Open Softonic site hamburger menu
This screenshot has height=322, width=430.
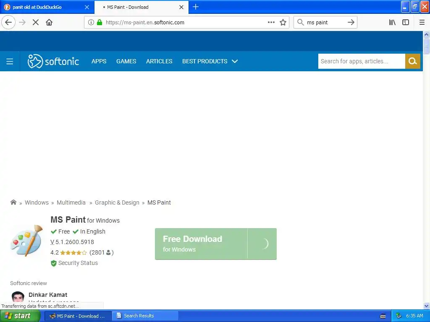coord(10,61)
